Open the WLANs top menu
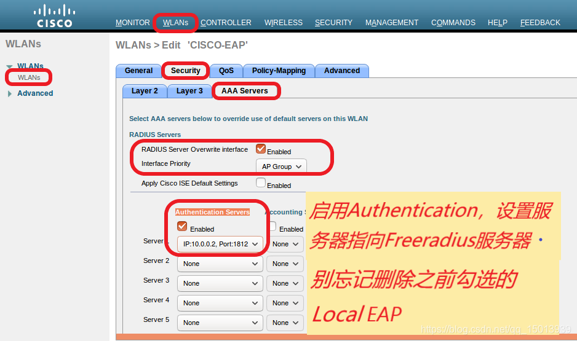Viewport: 577px width, 341px height. 175,23
